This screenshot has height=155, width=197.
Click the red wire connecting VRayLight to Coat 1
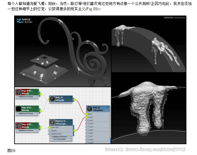coord(80,124)
